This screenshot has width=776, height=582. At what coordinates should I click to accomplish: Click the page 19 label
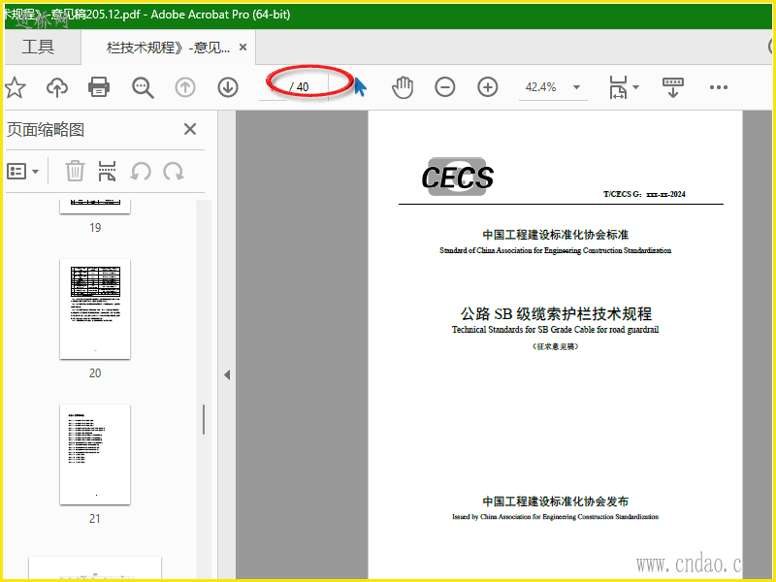pos(95,228)
